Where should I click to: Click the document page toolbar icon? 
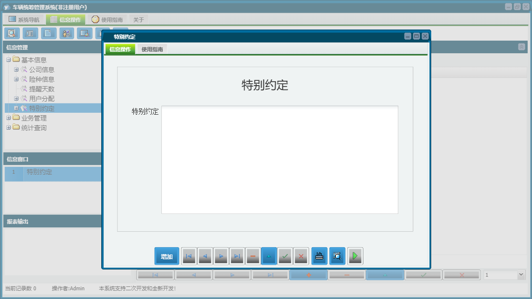[x=48, y=33]
